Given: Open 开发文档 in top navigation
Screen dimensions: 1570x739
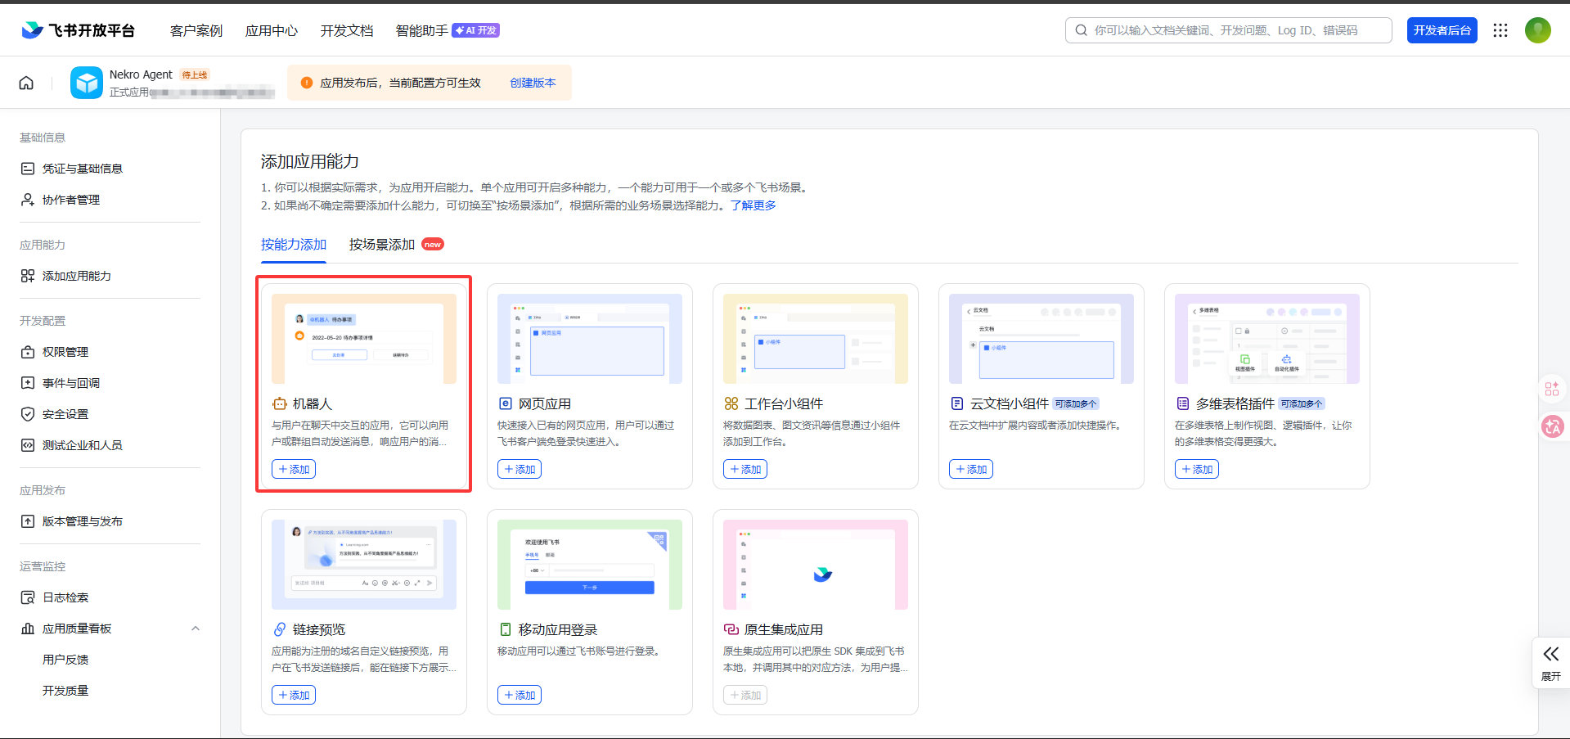Looking at the screenshot, I should pyautogui.click(x=346, y=30).
